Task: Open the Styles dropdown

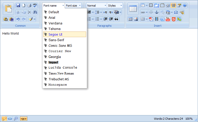Action: 115,6
